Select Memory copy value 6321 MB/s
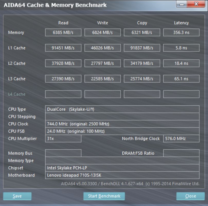 point(142,32)
